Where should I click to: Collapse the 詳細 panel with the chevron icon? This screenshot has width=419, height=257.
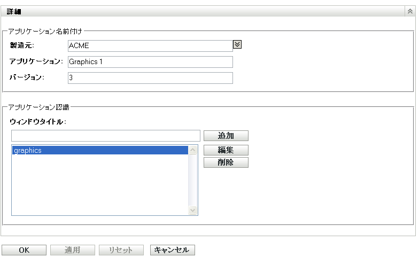(409, 11)
